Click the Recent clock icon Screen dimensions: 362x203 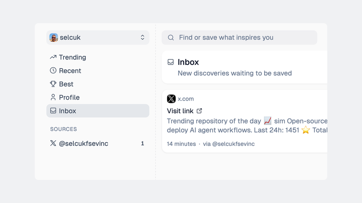53,71
